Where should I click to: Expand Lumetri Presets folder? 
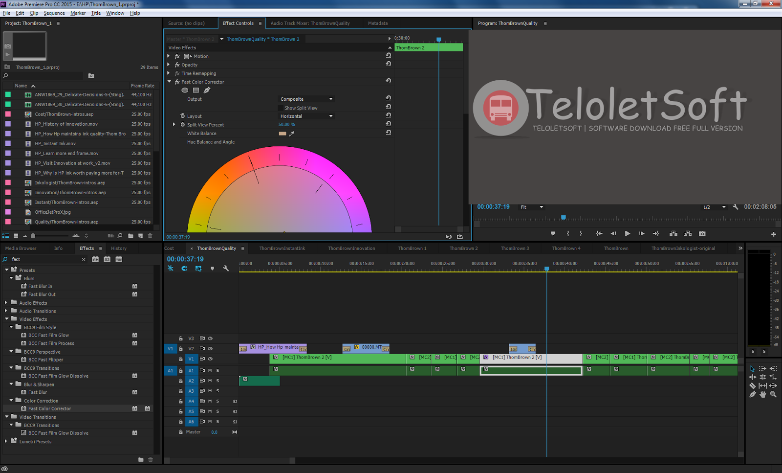[x=6, y=441]
